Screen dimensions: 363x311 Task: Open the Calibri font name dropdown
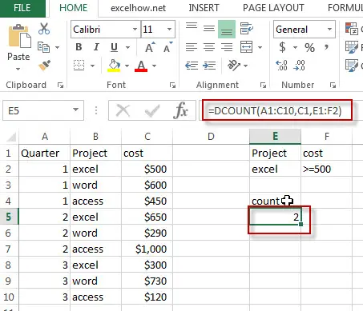(135, 29)
